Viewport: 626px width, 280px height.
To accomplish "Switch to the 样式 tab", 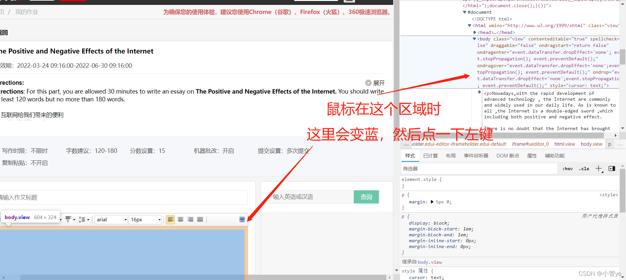I will pyautogui.click(x=410, y=156).
